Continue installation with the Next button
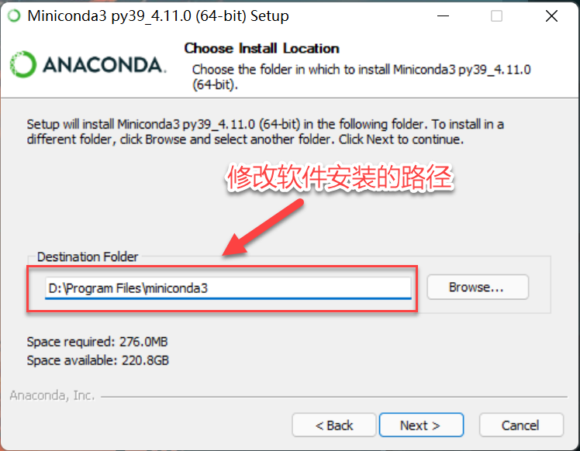Image resolution: width=580 pixels, height=451 pixels. click(x=421, y=425)
